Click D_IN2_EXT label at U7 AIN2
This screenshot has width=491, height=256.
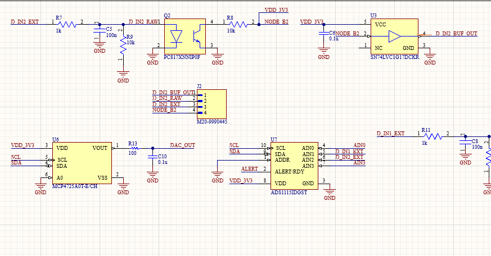[x=349, y=157]
